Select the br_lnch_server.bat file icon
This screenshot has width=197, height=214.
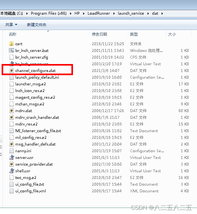[11, 51]
